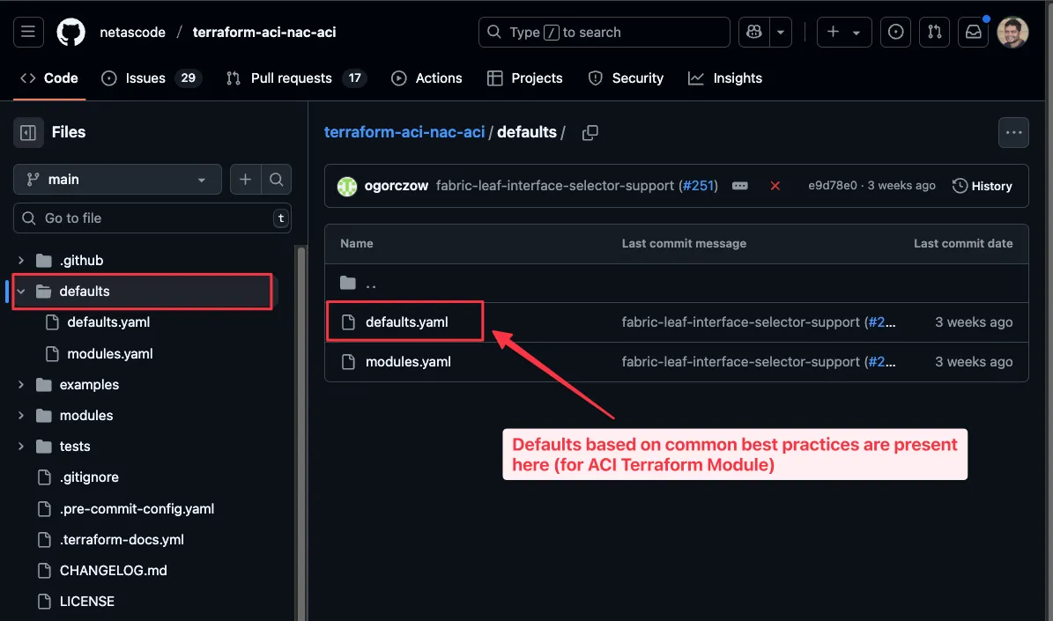Open GitHub home via the octocat logo

(x=70, y=32)
